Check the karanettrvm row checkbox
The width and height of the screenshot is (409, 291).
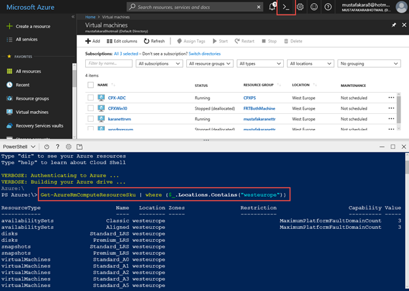point(90,119)
